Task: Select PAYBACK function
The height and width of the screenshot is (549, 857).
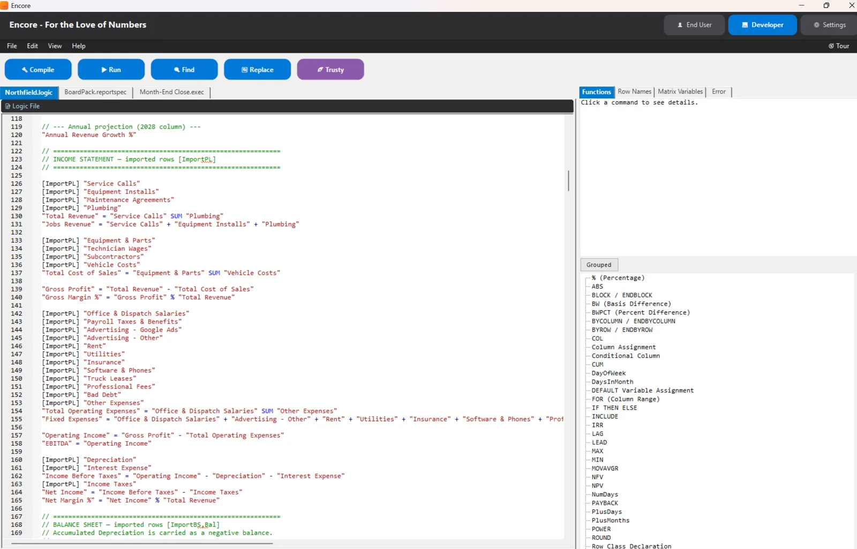Action: click(x=605, y=503)
